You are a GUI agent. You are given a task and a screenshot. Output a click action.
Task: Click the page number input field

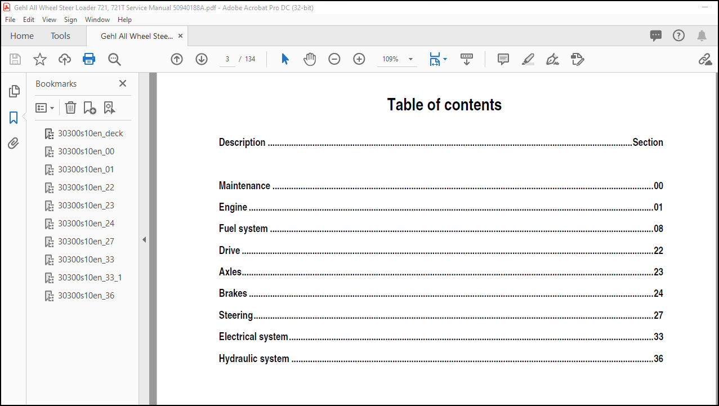[227, 59]
